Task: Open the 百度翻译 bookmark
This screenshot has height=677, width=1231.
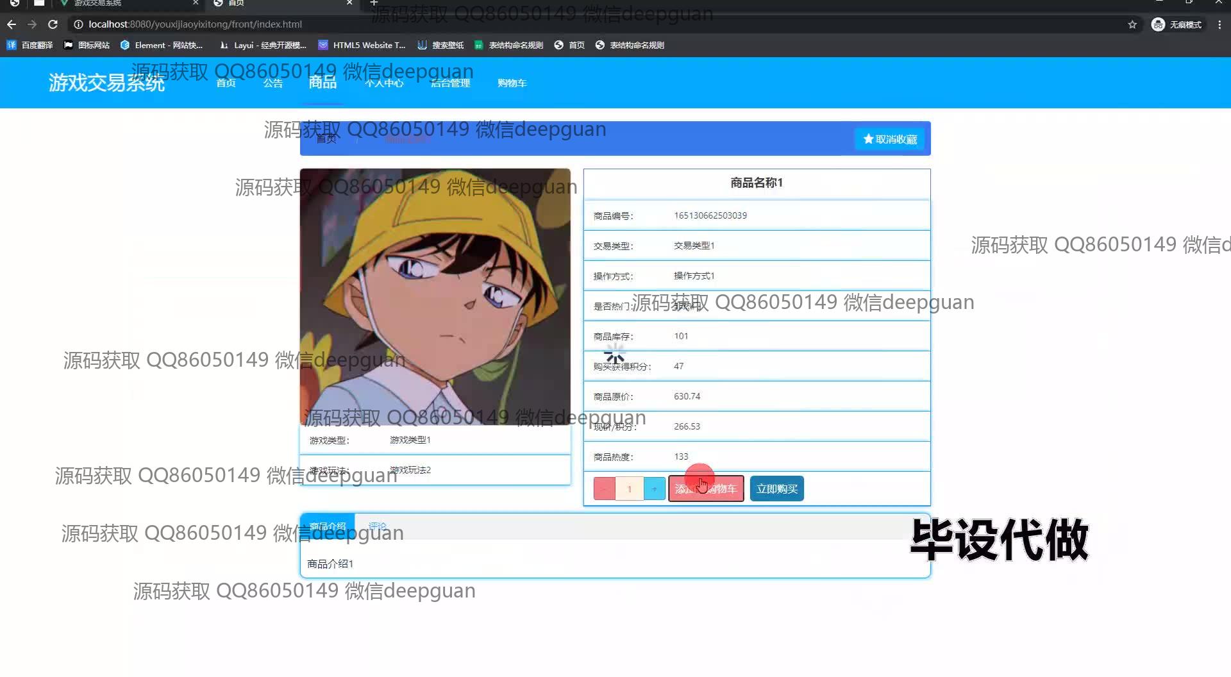Action: [x=30, y=45]
